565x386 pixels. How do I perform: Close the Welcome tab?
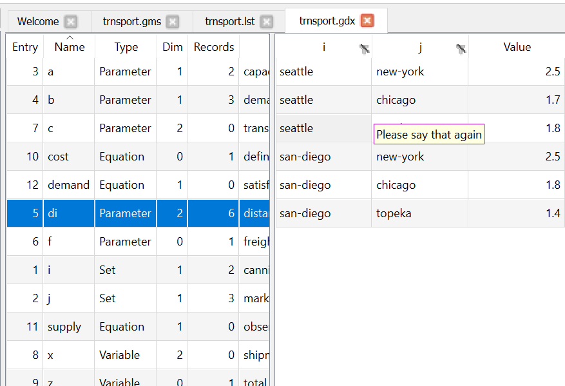71,22
